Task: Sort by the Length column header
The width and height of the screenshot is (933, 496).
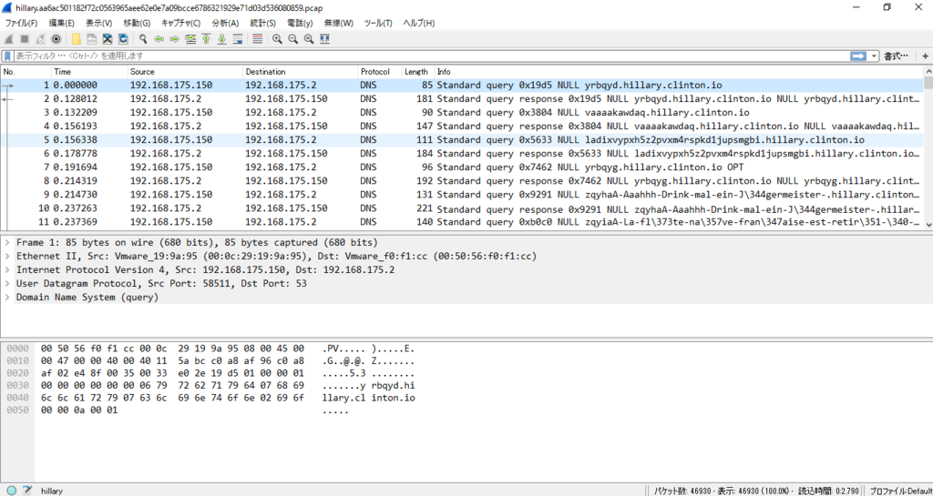Action: pyautogui.click(x=417, y=72)
